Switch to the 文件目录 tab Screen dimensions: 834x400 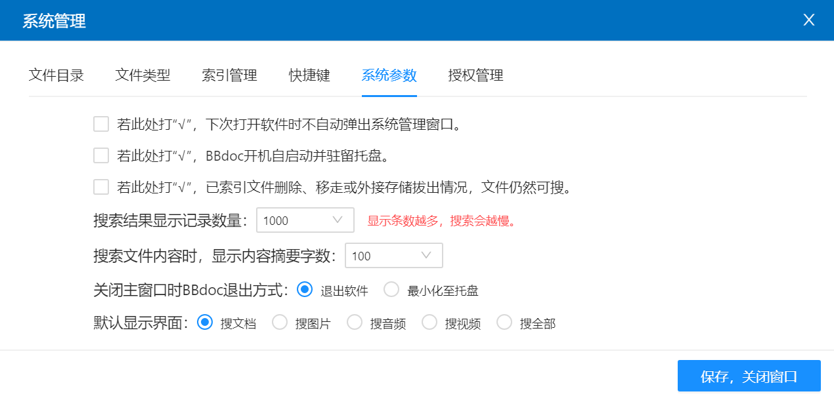click(56, 75)
